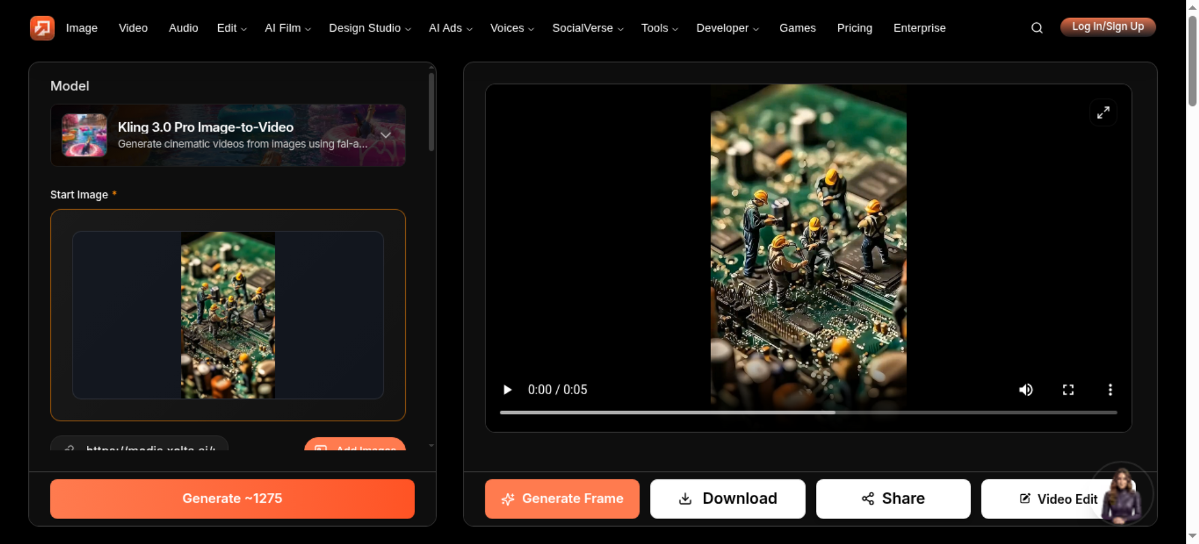Share the generated video
The width and height of the screenshot is (1199, 544).
pos(893,498)
